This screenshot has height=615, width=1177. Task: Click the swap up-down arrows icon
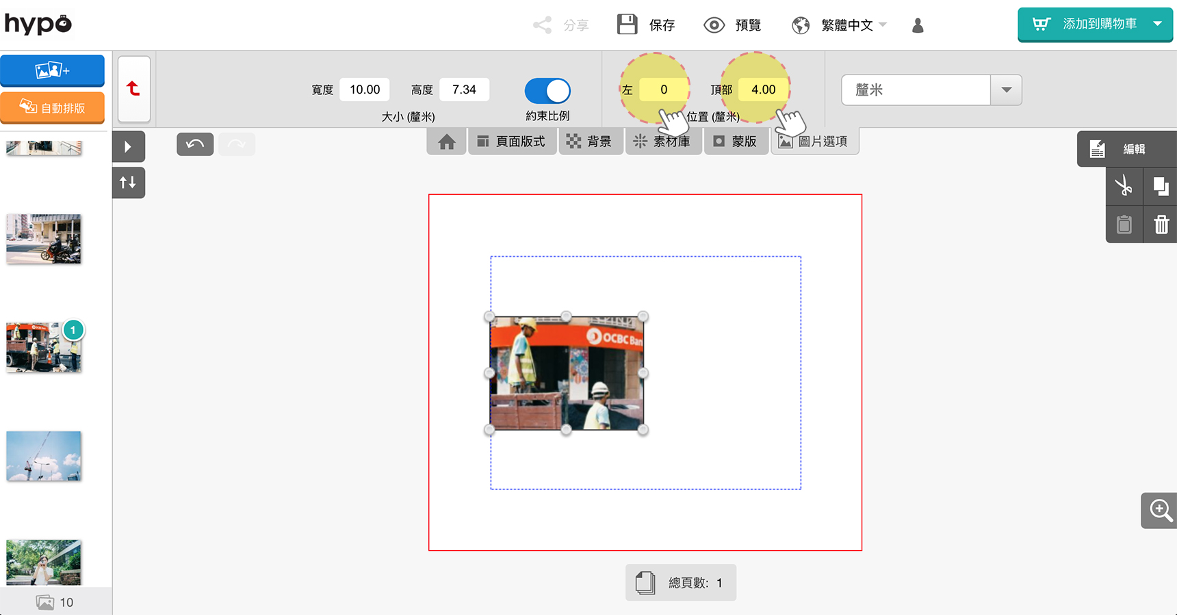(128, 182)
